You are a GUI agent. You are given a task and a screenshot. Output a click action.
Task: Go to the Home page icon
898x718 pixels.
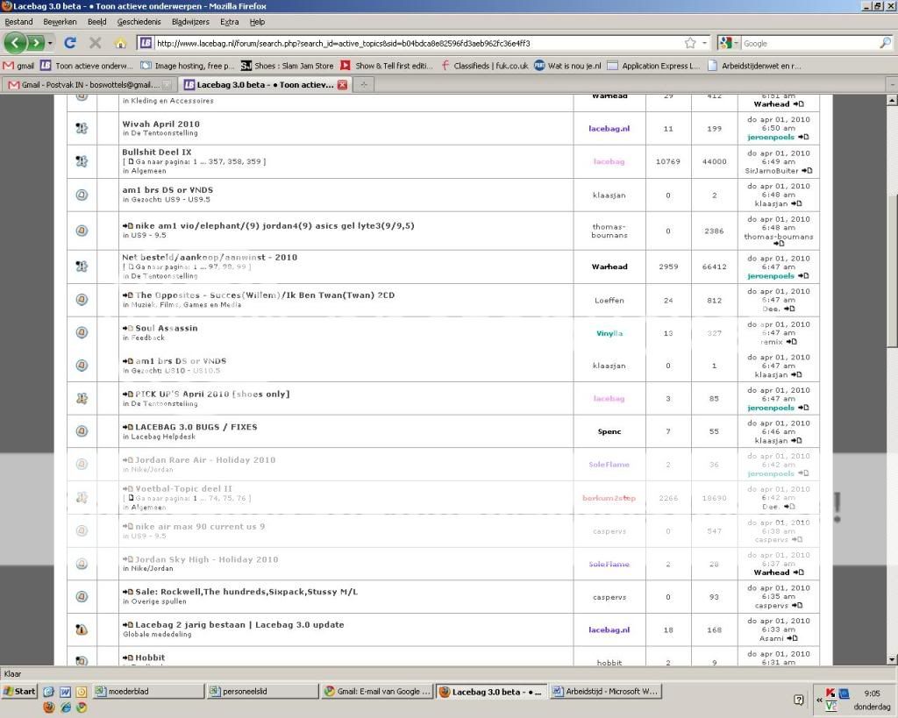point(119,43)
